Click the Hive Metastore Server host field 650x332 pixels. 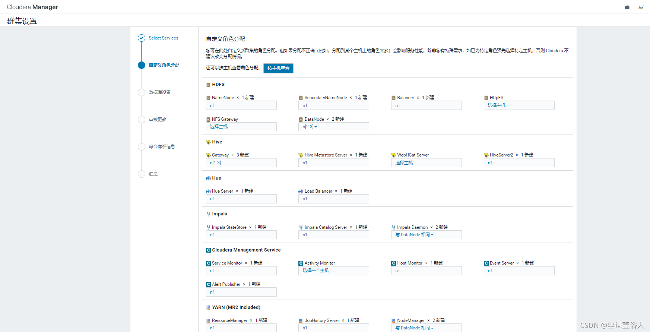pyautogui.click(x=334, y=163)
